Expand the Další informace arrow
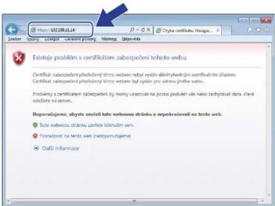The width and height of the screenshot is (275, 206). (36, 148)
